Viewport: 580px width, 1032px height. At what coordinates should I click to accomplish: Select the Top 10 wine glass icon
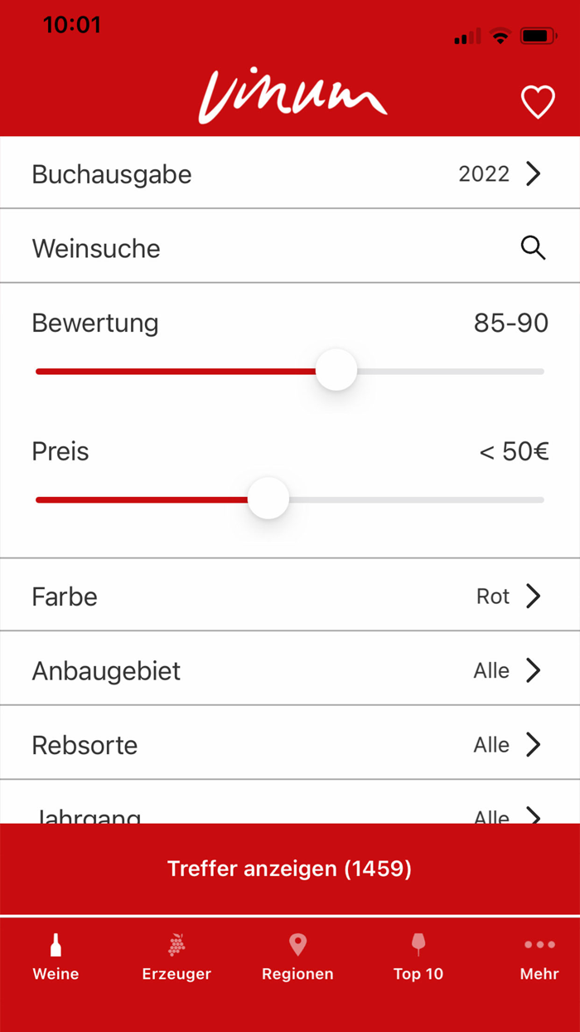pos(418,942)
